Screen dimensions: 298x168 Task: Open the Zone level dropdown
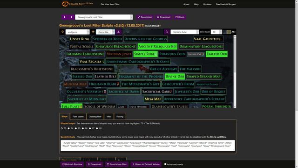click(x=216, y=32)
